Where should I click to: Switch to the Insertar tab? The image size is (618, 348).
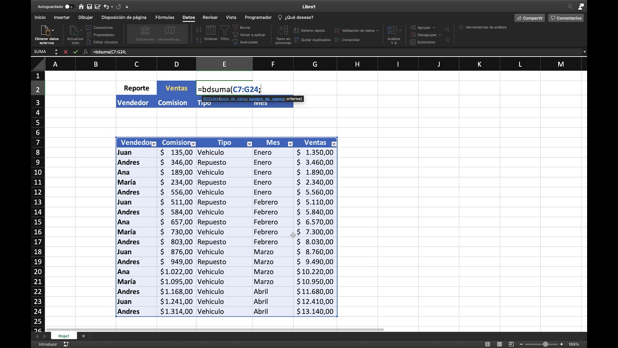(x=62, y=17)
